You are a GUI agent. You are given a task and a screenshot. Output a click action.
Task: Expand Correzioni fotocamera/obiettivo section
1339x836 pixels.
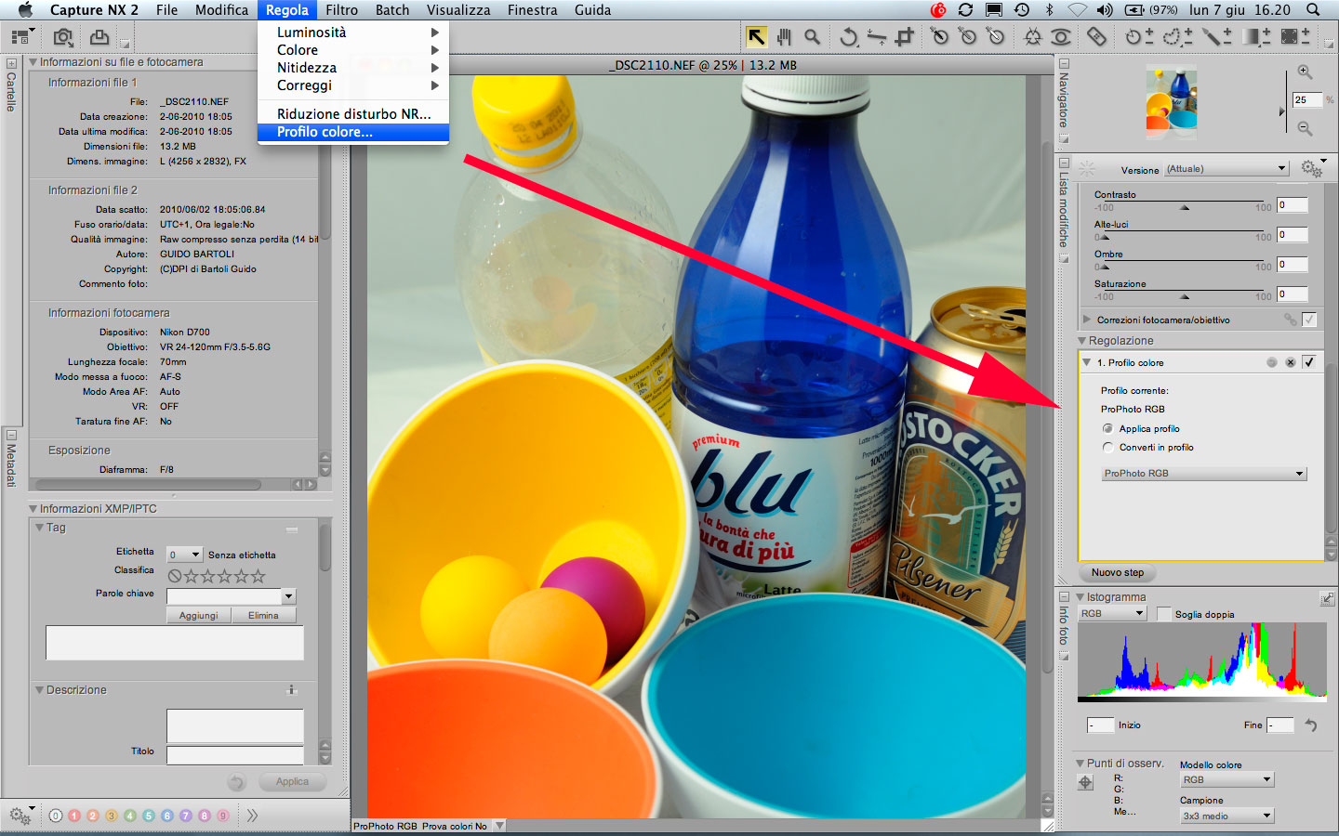1087,320
